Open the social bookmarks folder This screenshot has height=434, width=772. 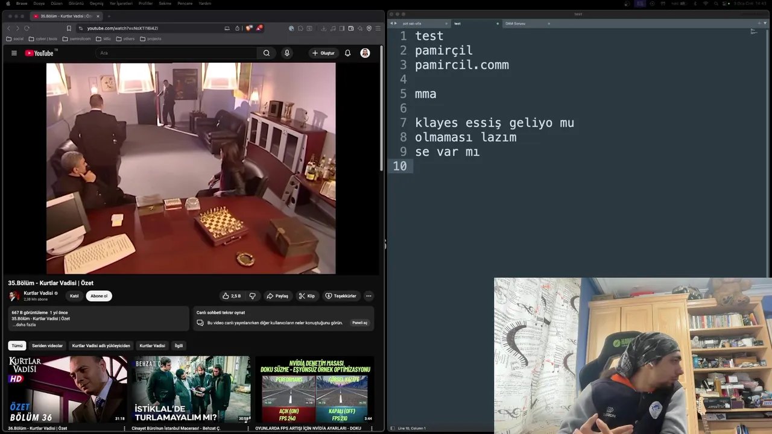click(15, 39)
